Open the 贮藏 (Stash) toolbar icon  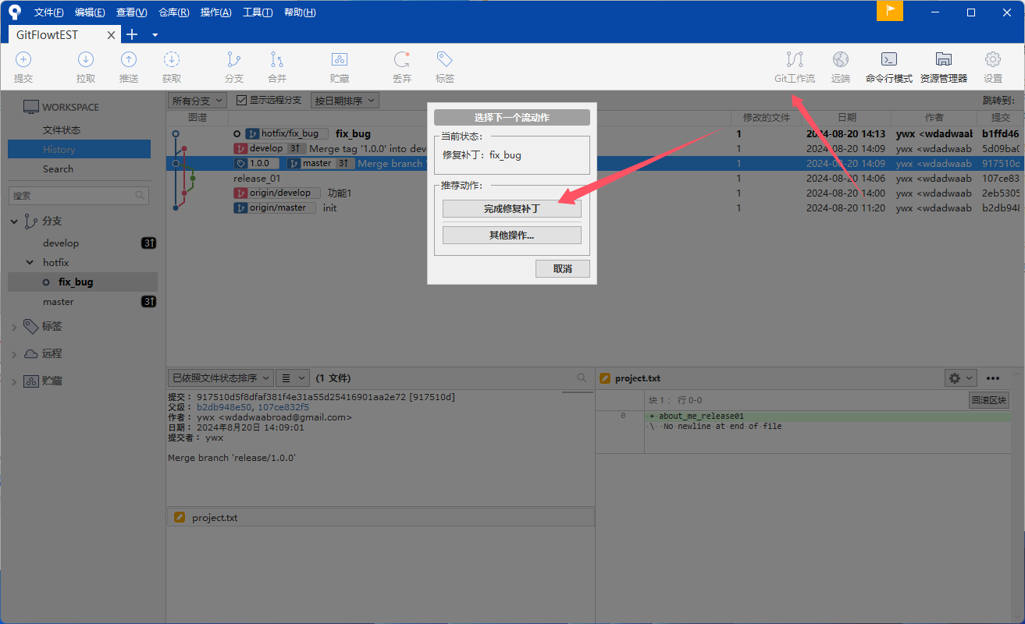click(x=340, y=60)
